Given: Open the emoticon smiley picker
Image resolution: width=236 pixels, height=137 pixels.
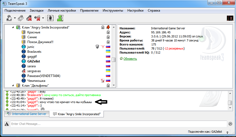Looking at the screenshot, I should [230, 124].
